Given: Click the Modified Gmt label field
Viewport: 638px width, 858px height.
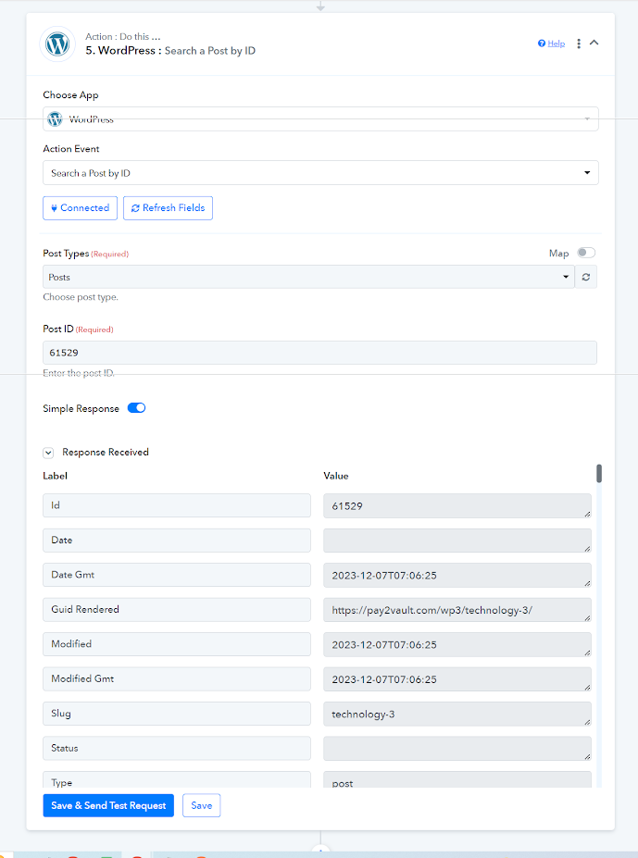Looking at the screenshot, I should (177, 678).
